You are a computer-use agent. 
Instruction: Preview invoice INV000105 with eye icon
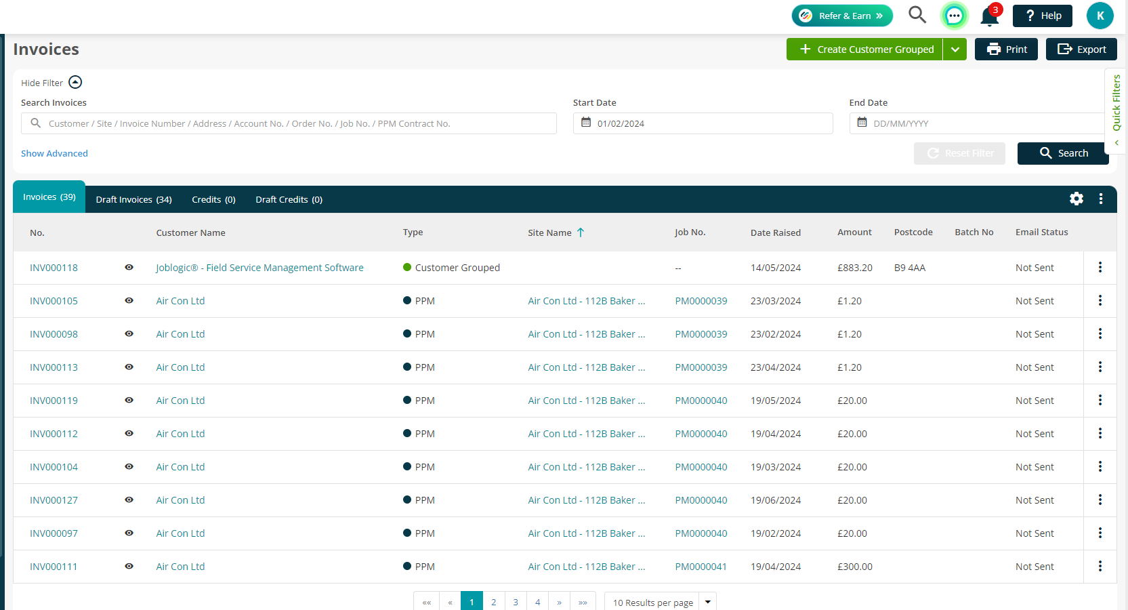click(129, 300)
